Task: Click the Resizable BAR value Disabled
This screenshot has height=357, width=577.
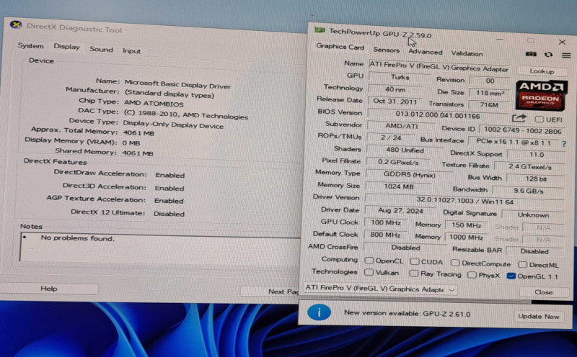Action: (x=534, y=252)
